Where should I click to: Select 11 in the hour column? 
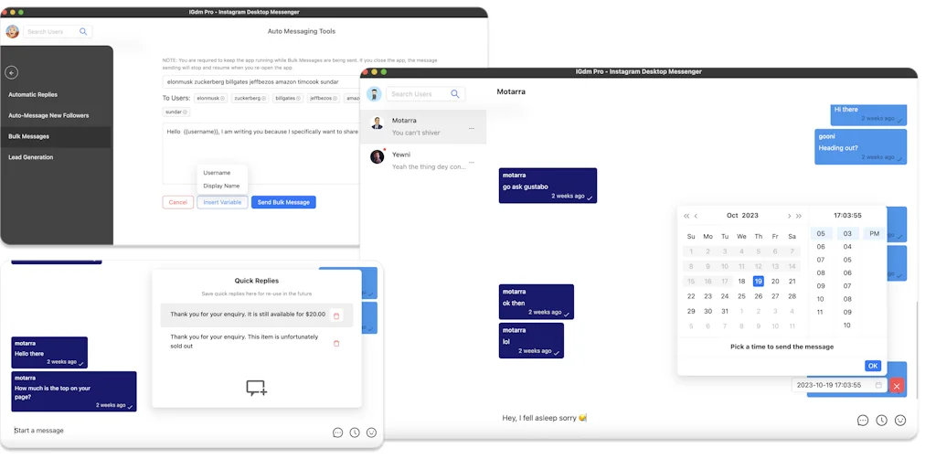pyautogui.click(x=821, y=312)
